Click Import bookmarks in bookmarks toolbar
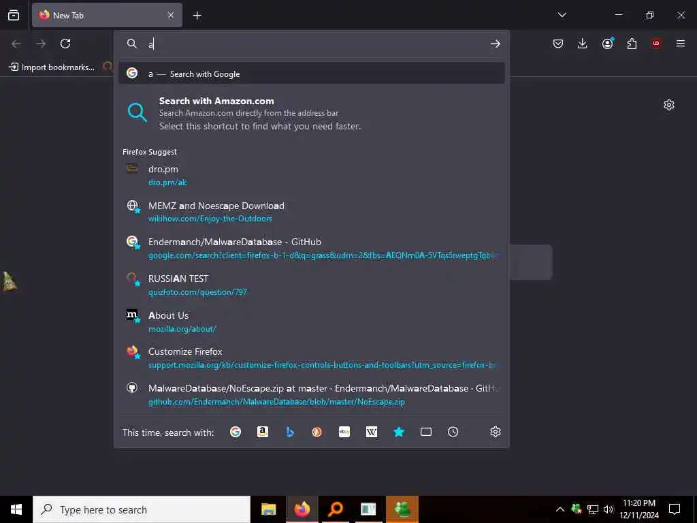 [52, 67]
